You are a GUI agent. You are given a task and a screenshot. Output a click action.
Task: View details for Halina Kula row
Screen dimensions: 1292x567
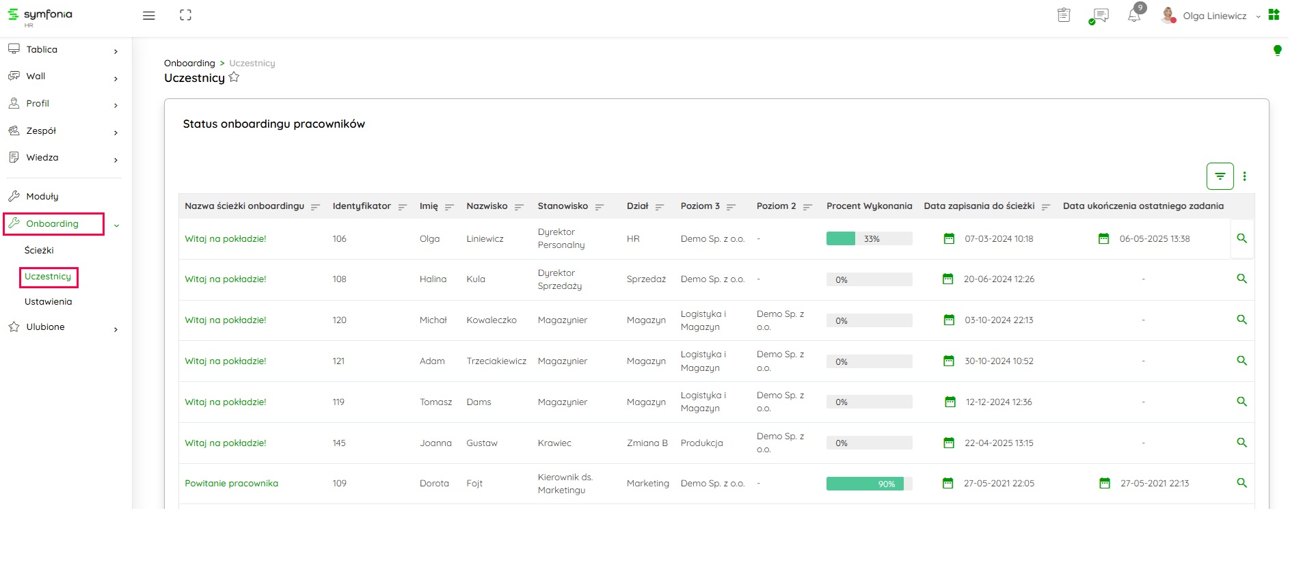pyautogui.click(x=1241, y=279)
